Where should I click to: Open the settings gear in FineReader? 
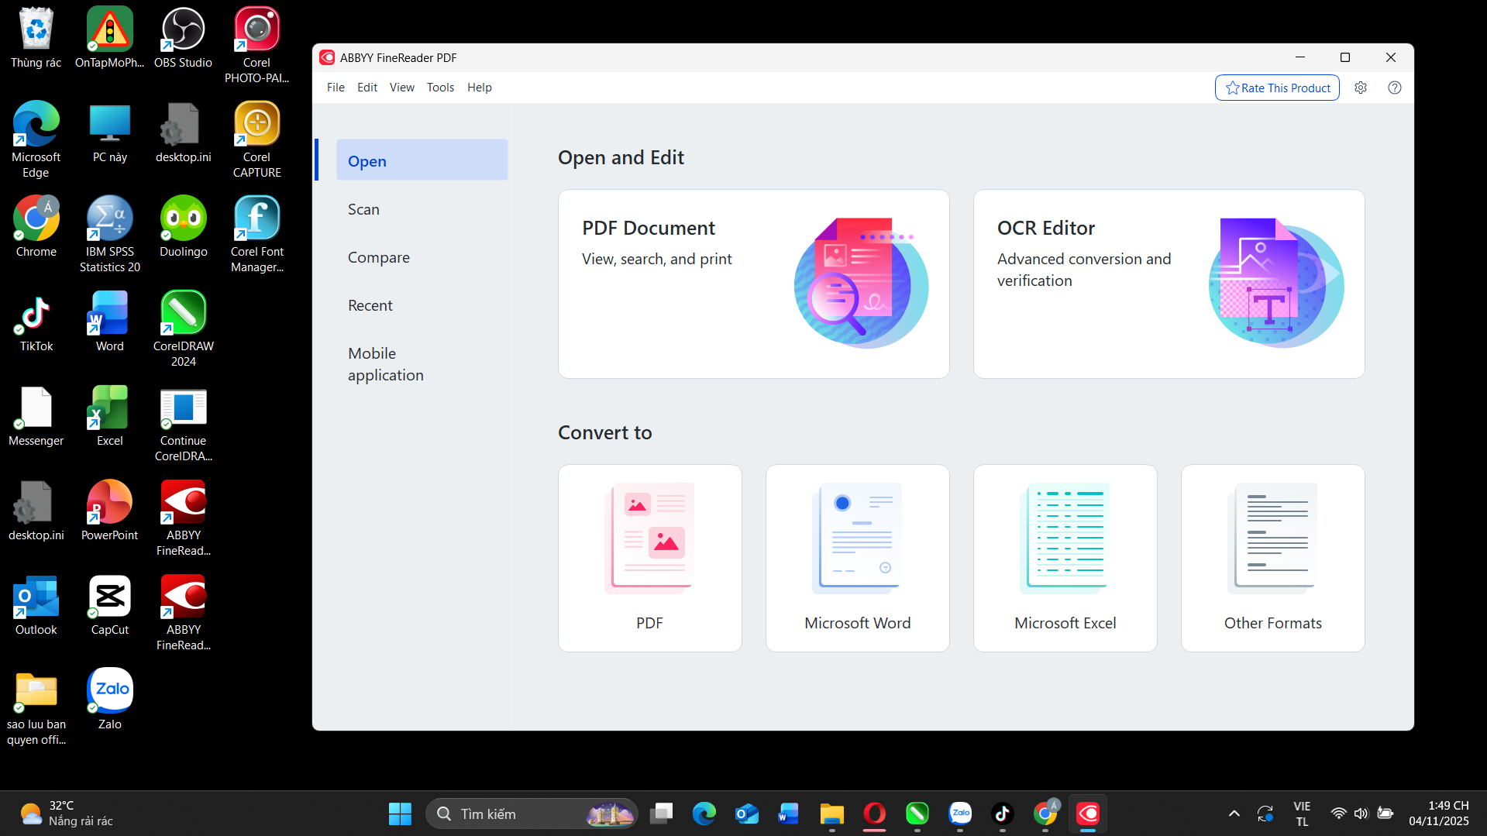1360,88
